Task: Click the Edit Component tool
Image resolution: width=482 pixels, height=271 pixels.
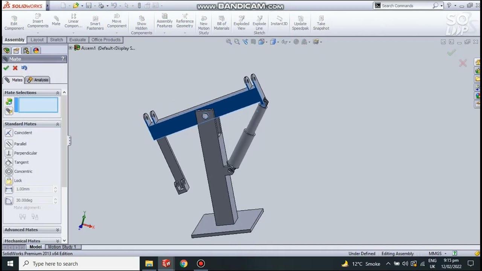Action: [x=14, y=23]
